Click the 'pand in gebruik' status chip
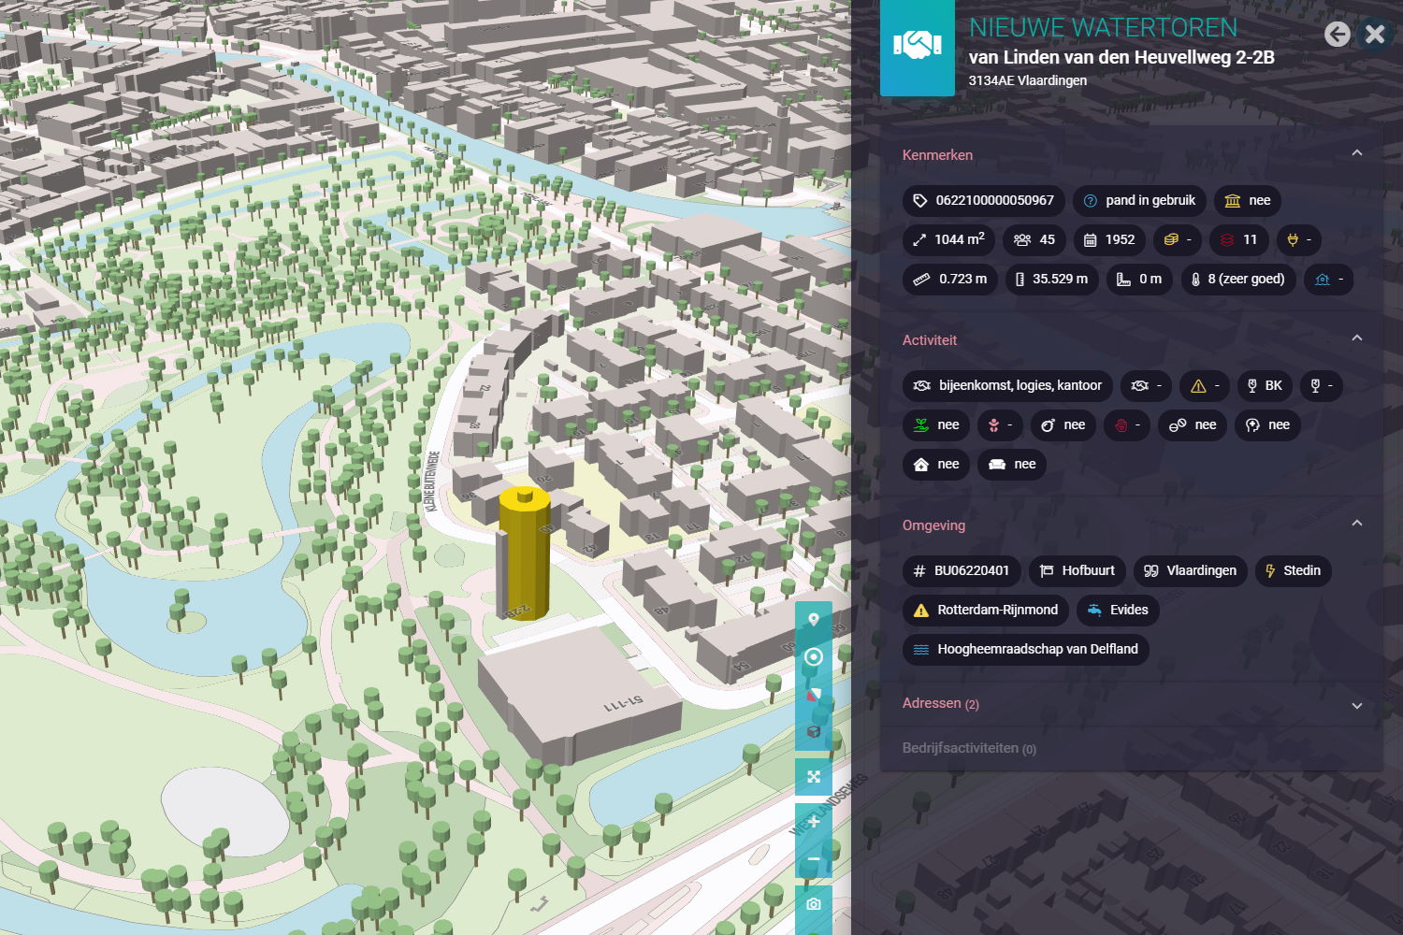The height and width of the screenshot is (935, 1403). tap(1139, 200)
